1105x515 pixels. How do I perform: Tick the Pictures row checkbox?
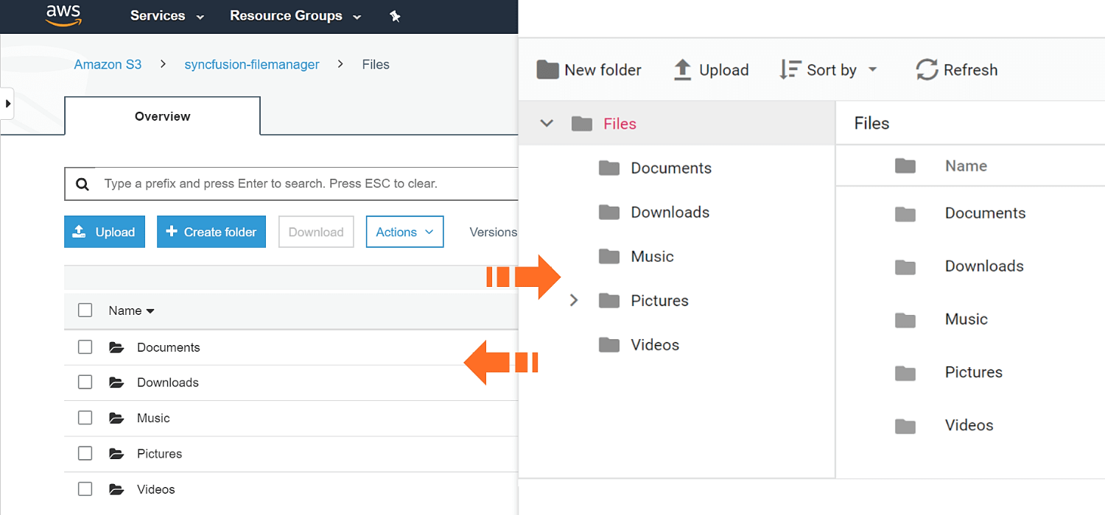(x=85, y=453)
